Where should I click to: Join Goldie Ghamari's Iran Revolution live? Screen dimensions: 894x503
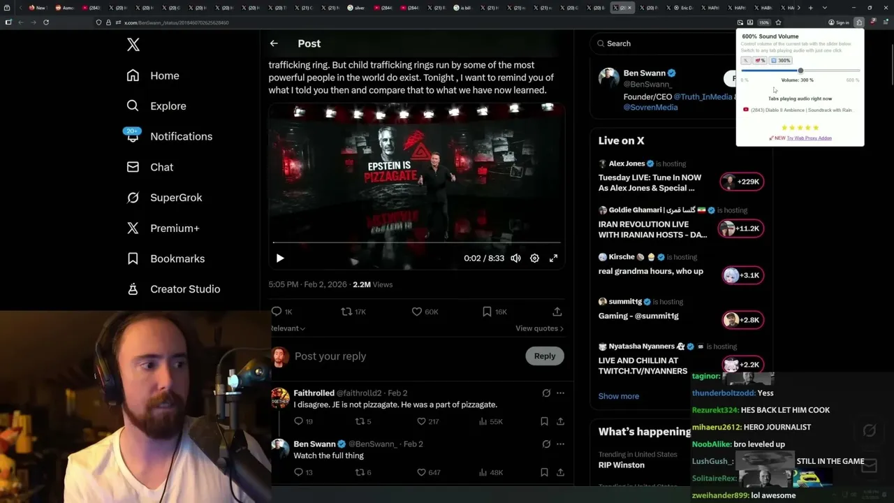coord(741,228)
